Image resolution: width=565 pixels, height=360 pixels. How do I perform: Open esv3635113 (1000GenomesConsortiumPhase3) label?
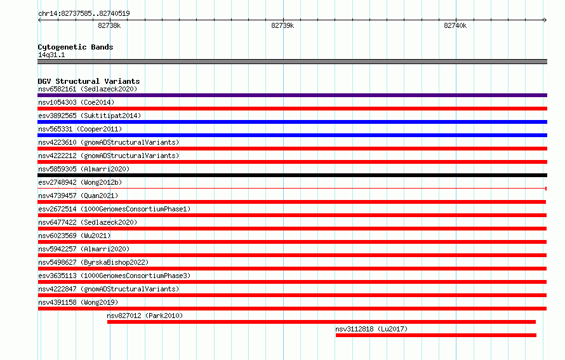pos(114,276)
